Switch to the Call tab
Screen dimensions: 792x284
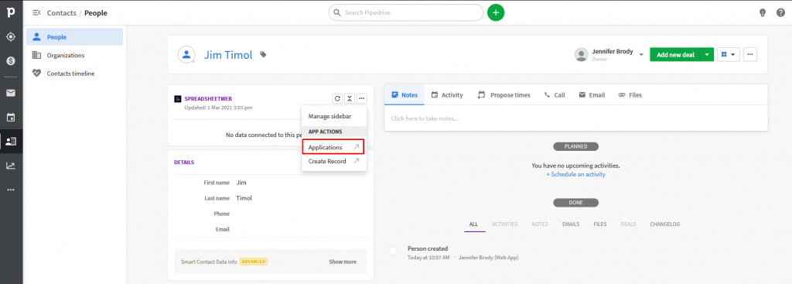click(554, 94)
